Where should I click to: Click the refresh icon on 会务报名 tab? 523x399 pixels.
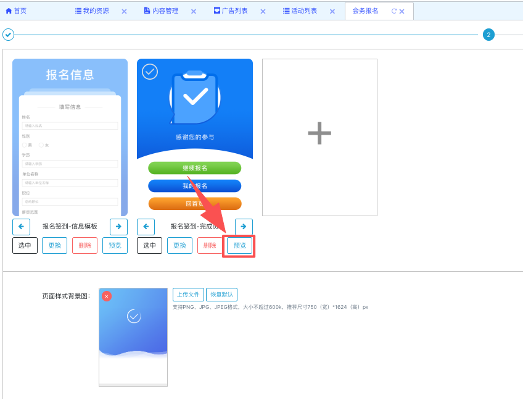pos(393,11)
